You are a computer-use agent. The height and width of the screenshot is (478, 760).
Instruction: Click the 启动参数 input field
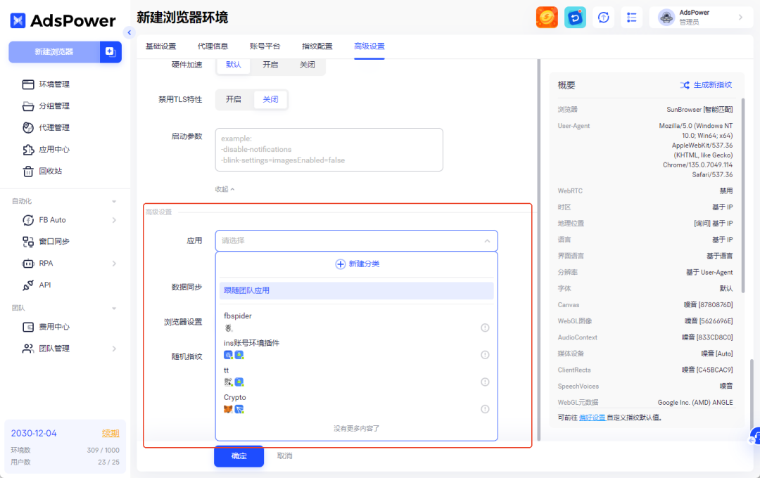(x=329, y=149)
